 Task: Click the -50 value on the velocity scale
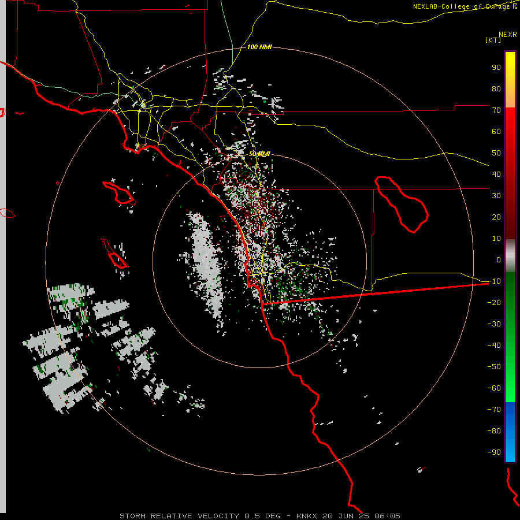click(494, 367)
